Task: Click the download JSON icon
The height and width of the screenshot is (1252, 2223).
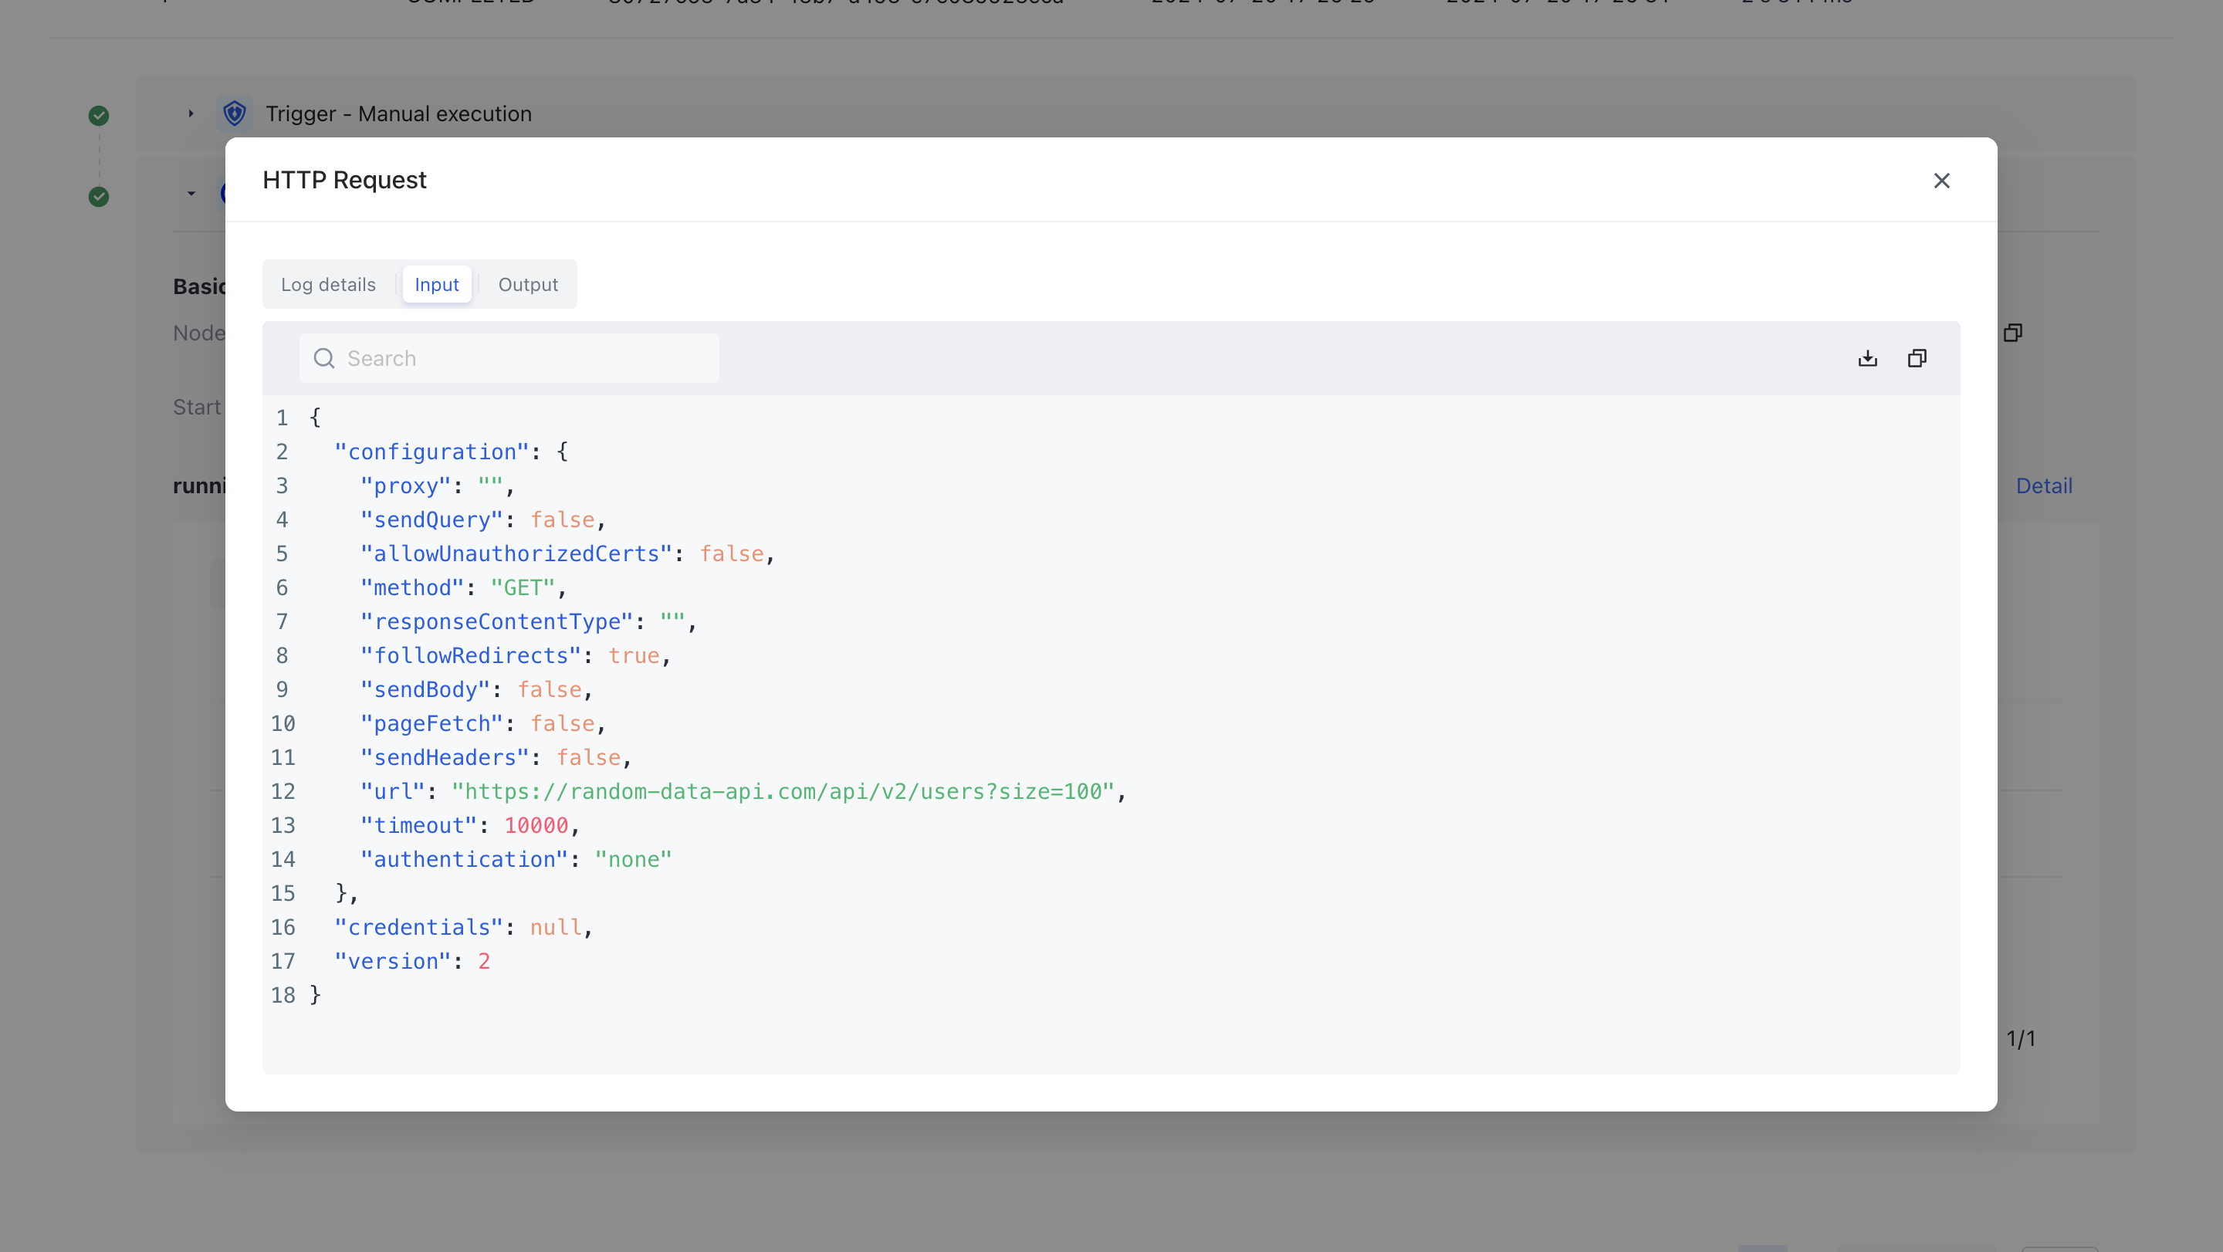Action: (1867, 358)
